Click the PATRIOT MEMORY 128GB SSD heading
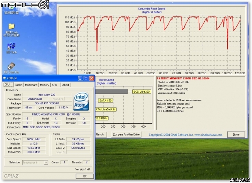 point(183,79)
